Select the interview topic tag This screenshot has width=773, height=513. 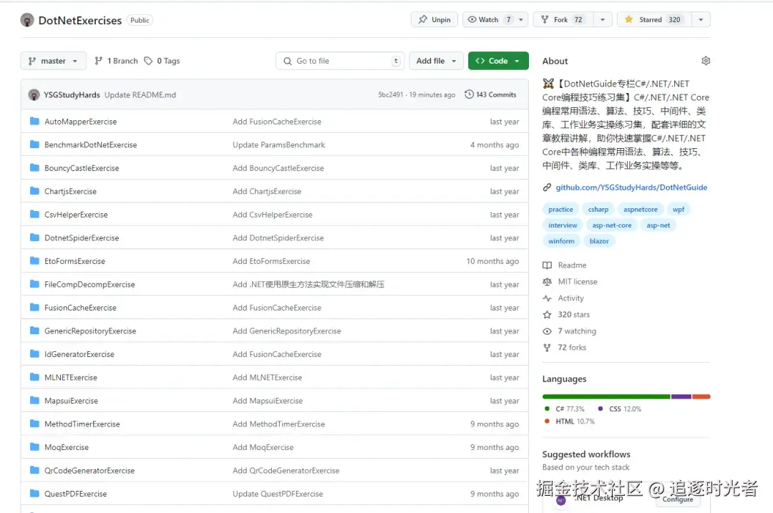click(563, 225)
